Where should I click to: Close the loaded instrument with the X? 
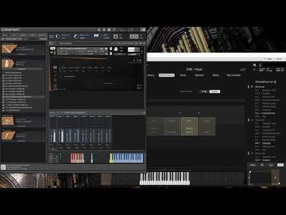(x=142, y=48)
